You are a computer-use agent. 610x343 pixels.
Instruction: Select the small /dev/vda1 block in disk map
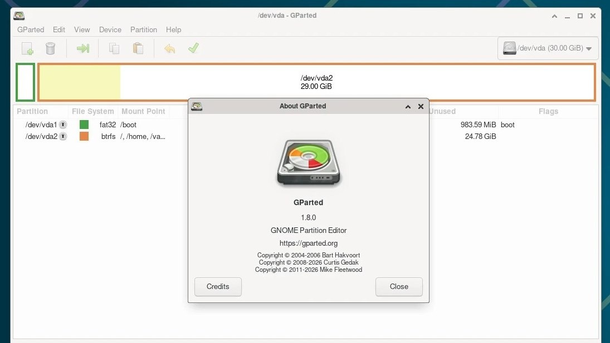[x=25, y=82]
